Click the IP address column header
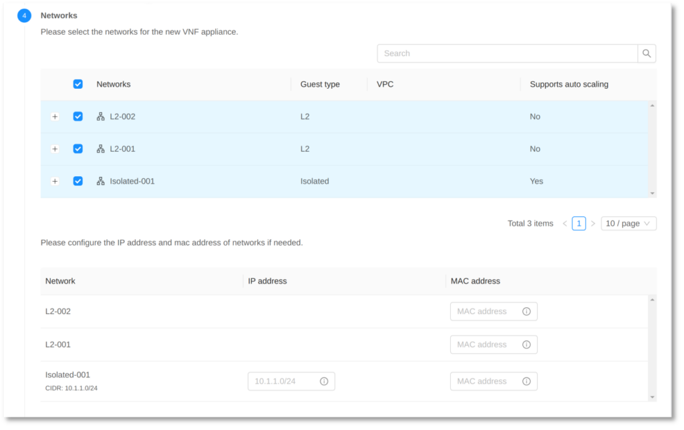Image resolution: width=684 pixels, height=430 pixels. 267,281
